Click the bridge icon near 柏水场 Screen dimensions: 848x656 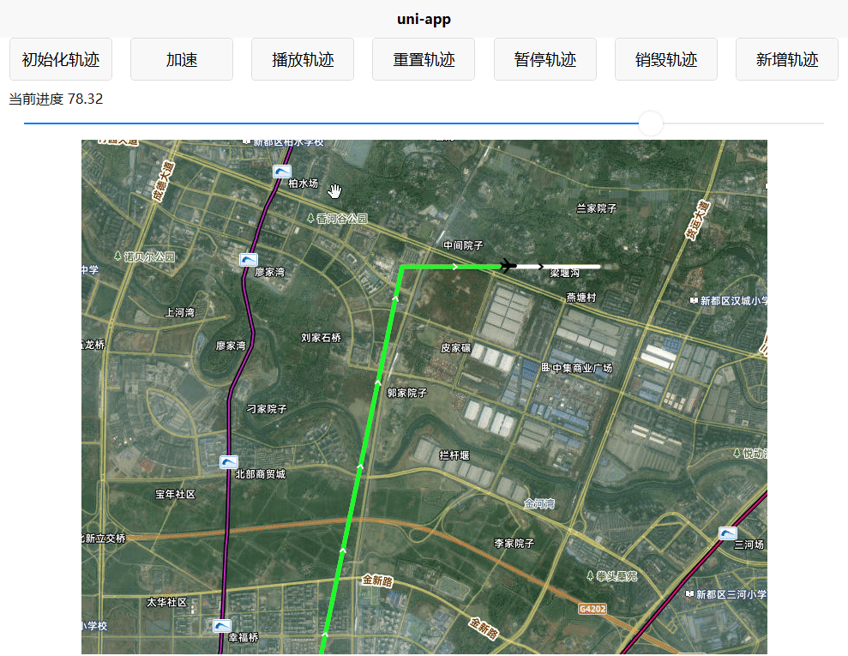(282, 172)
